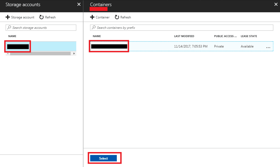The image size is (280, 167).
Task: Click the magnifier icon in containers search
Action: tap(94, 27)
